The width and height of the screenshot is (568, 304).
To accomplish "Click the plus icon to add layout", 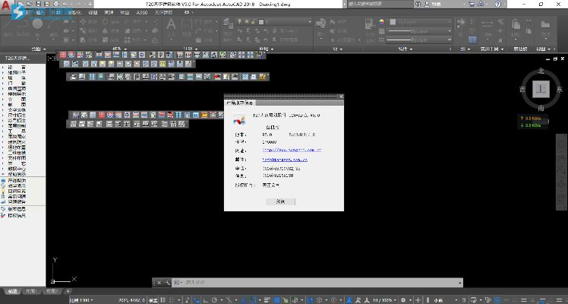I will tap(68, 290).
